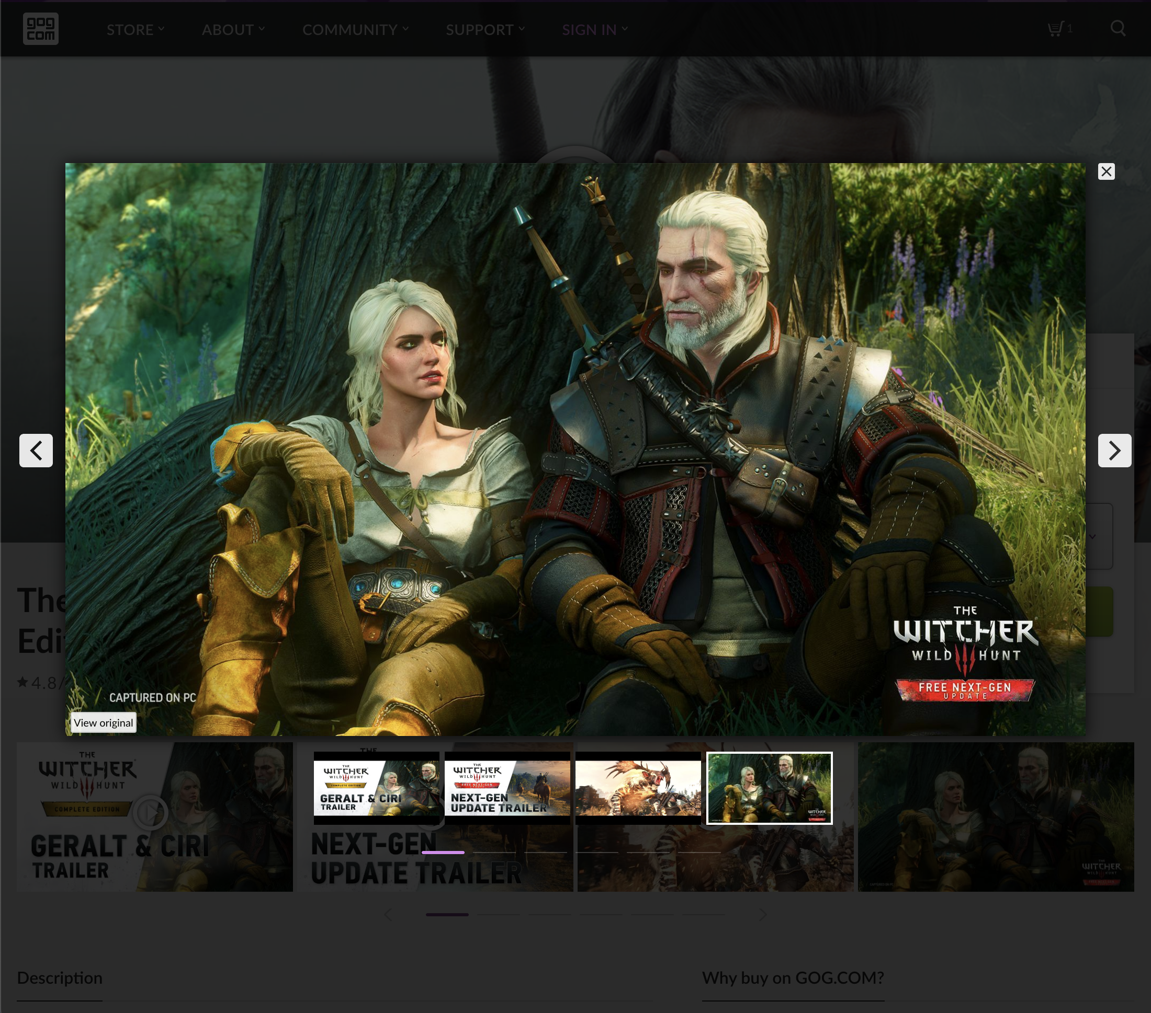Open the ABOUT menu
Image resolution: width=1151 pixels, height=1013 pixels.
pyautogui.click(x=229, y=29)
